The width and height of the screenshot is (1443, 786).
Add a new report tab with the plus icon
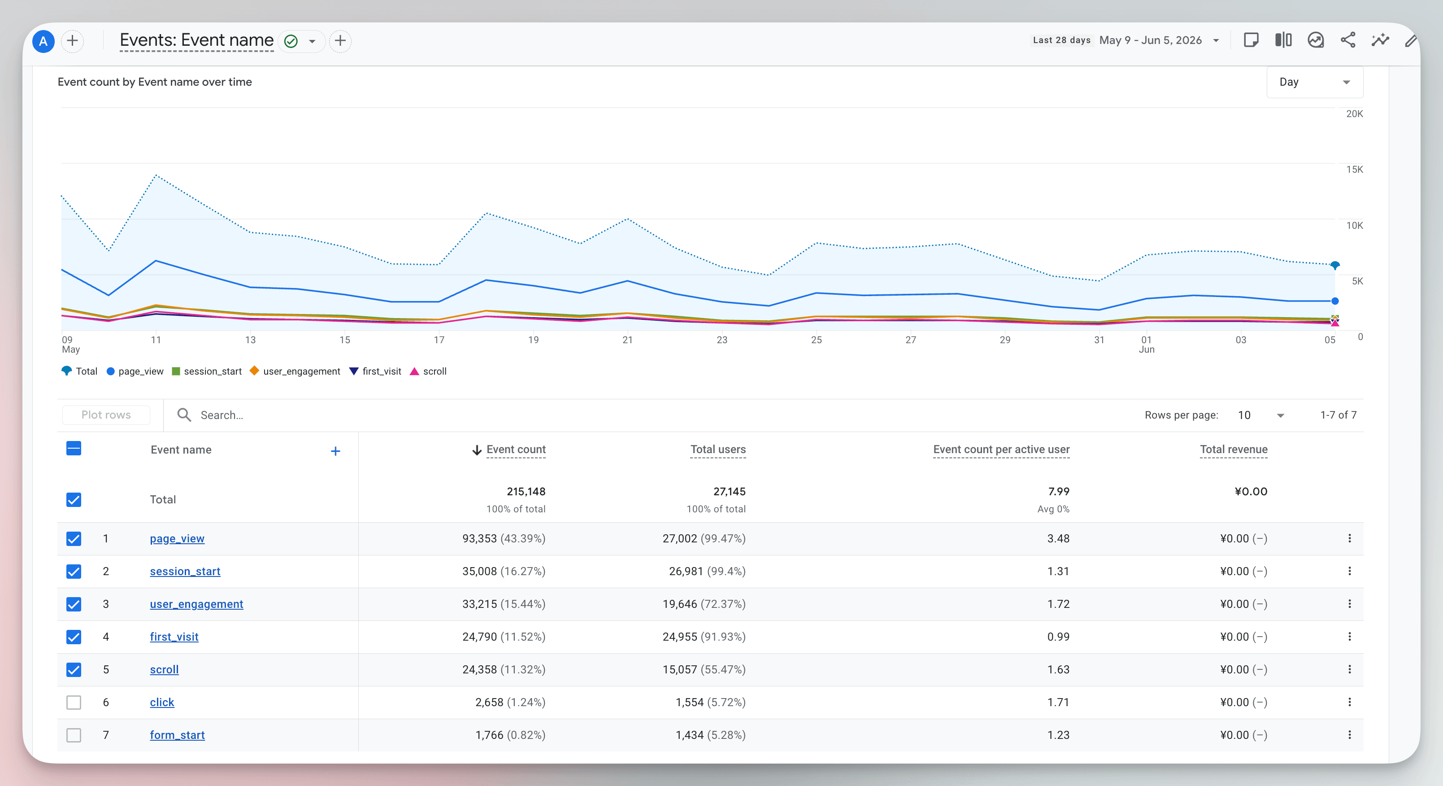[x=340, y=41]
